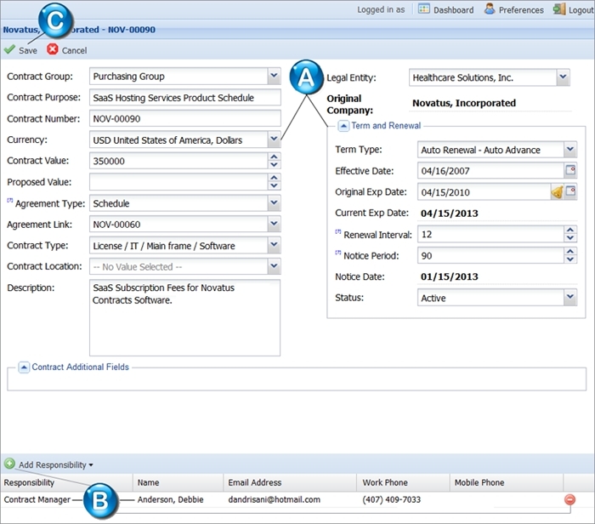595x524 pixels.
Task: Increase the Renewal Interval with up arrow
Action: 570,230
